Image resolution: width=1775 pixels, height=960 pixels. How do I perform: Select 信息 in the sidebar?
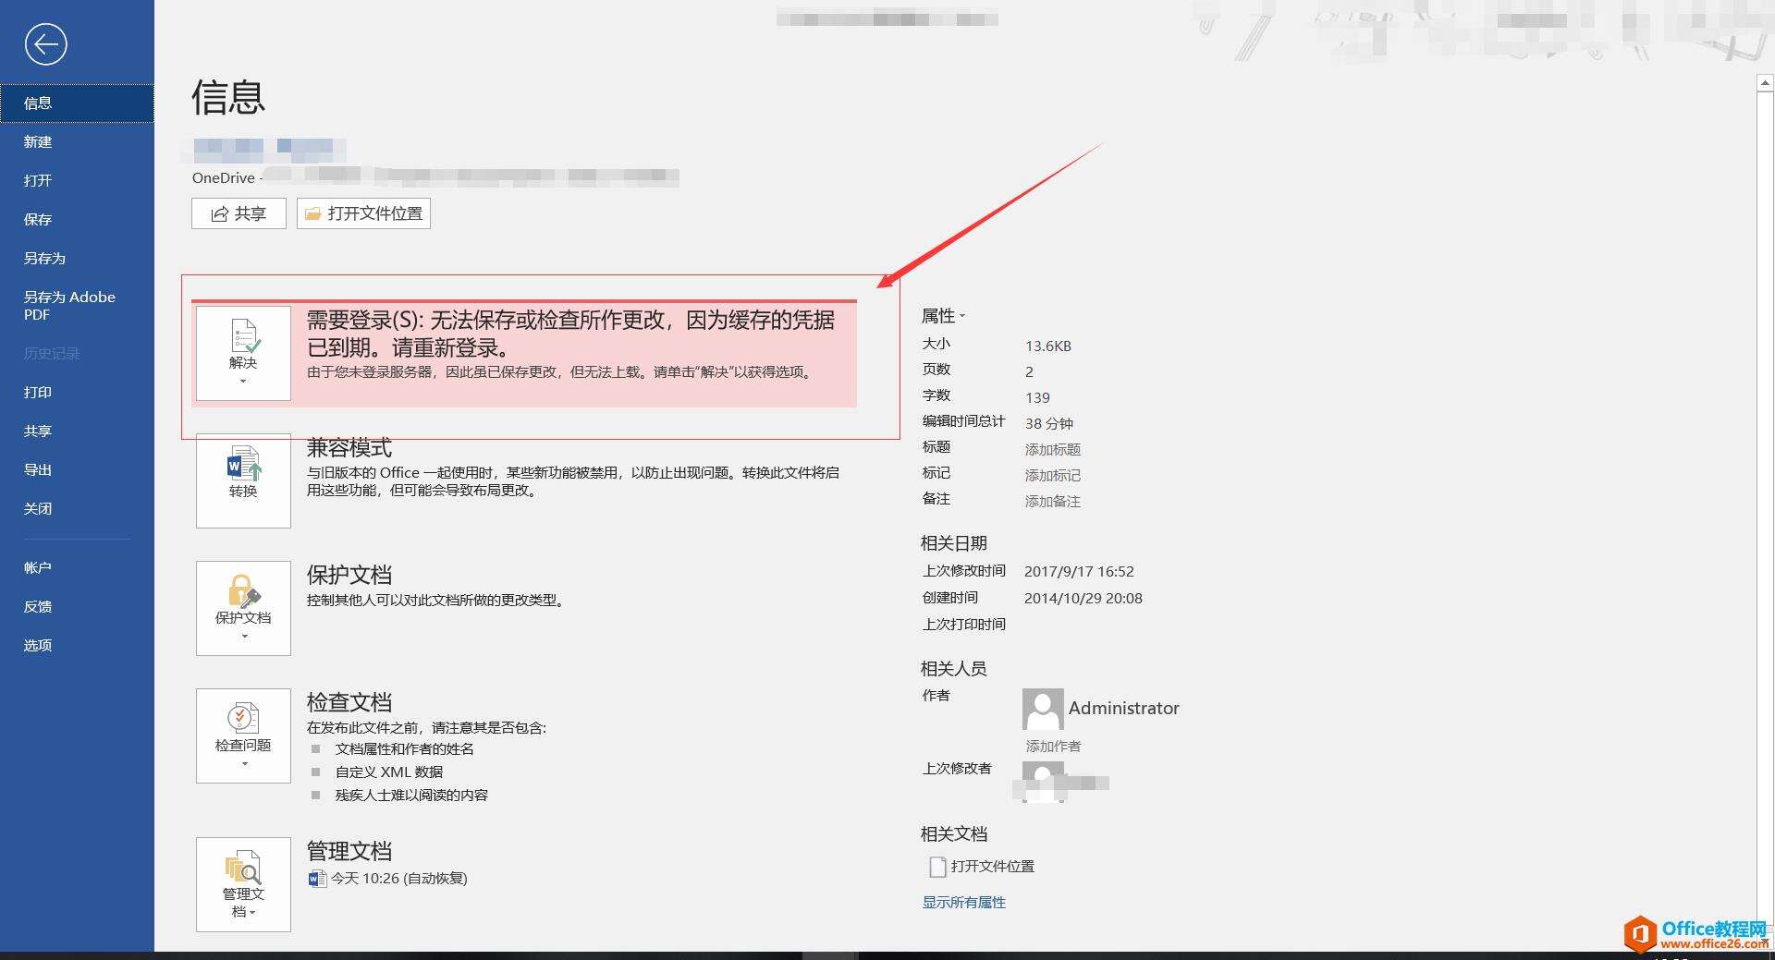click(x=77, y=103)
